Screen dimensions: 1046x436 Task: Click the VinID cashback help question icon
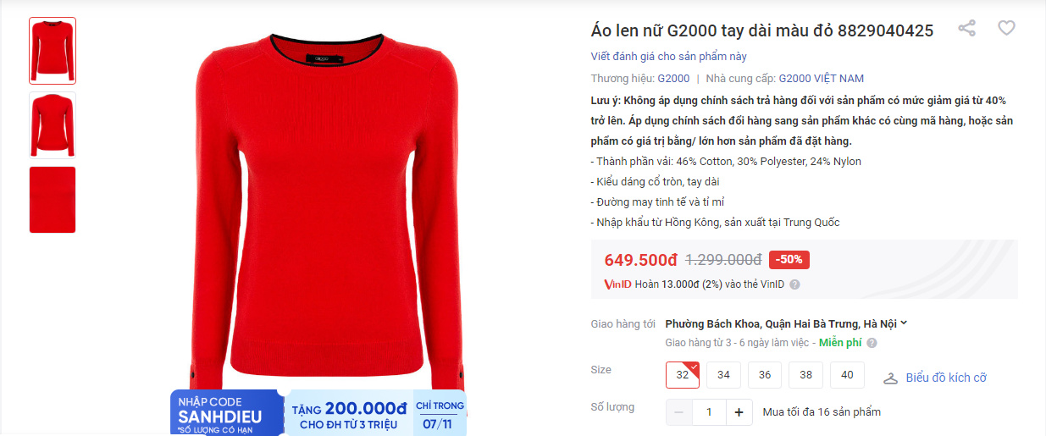[794, 285]
